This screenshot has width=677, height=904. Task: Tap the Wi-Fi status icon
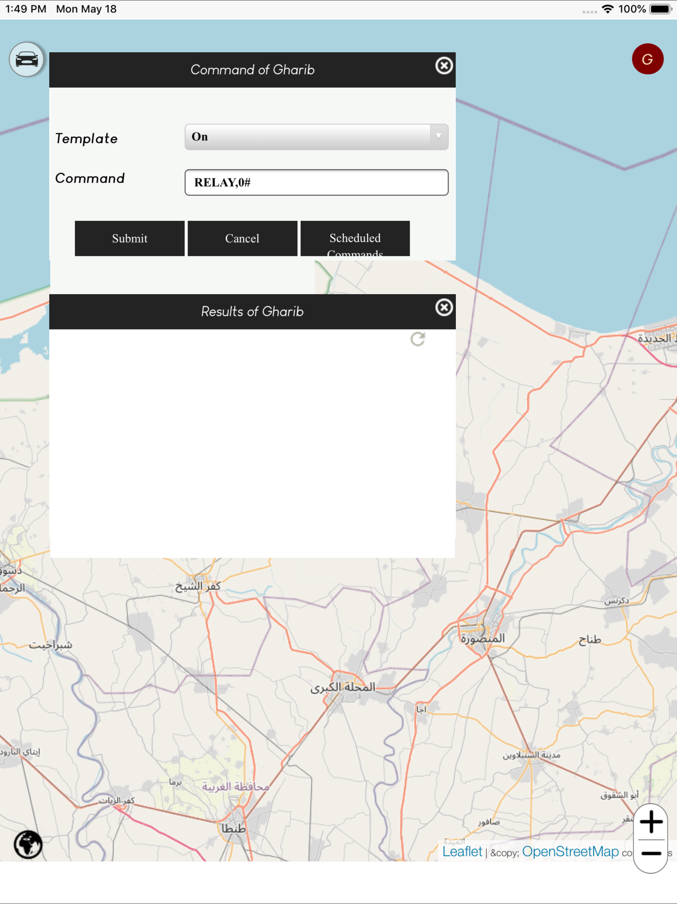608,9
